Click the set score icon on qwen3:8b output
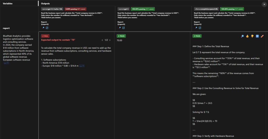Screen dimensions: 268x139 coord(257,36)
